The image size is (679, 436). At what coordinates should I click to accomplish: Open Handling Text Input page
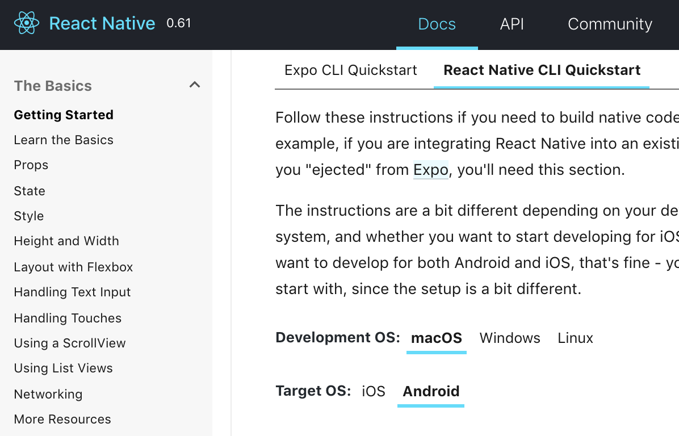(x=72, y=292)
